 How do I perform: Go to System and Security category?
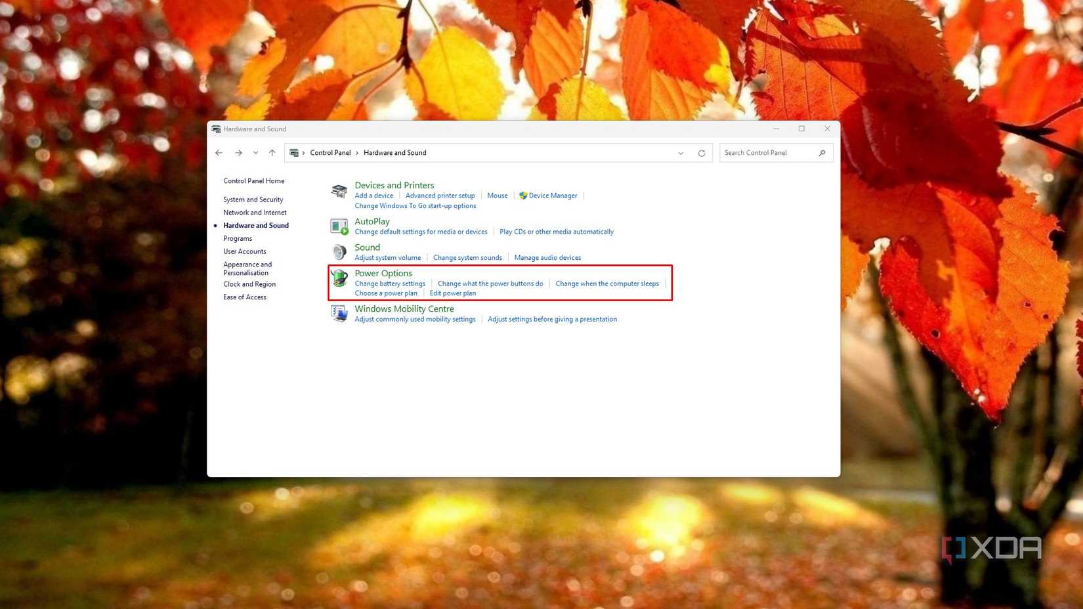coord(253,199)
